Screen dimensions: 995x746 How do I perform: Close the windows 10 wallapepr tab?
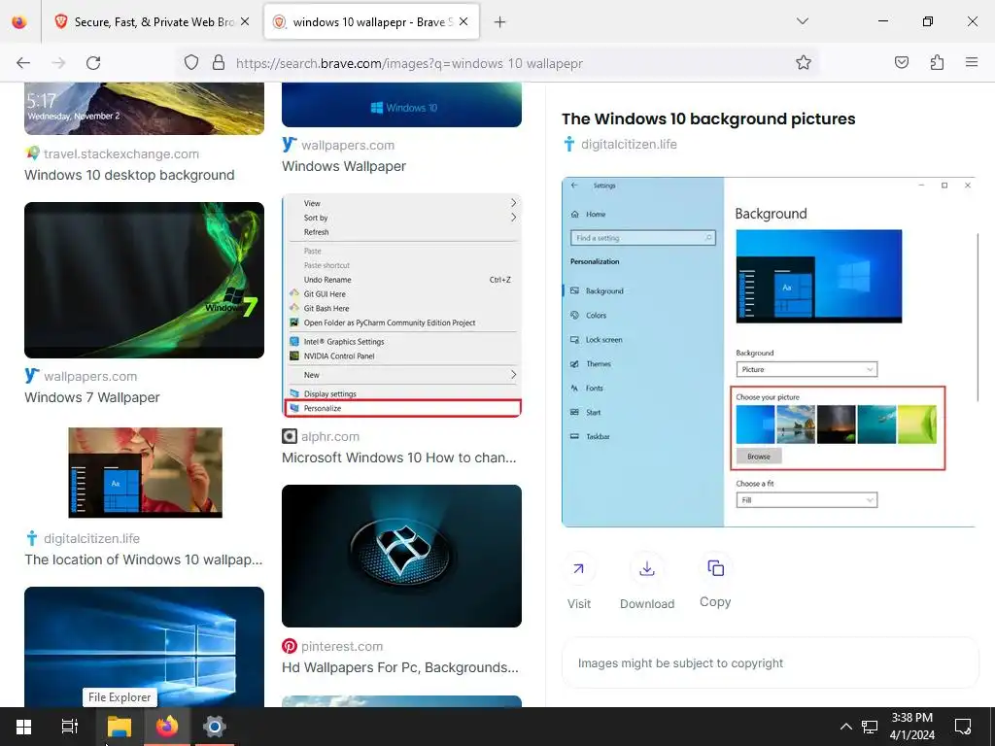(x=463, y=21)
